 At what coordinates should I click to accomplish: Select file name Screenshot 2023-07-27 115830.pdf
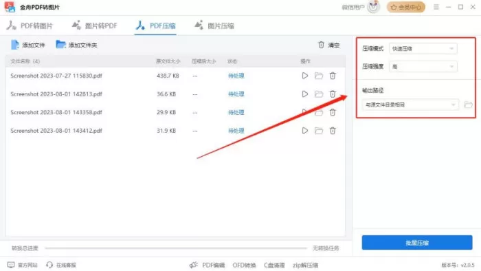click(x=56, y=76)
